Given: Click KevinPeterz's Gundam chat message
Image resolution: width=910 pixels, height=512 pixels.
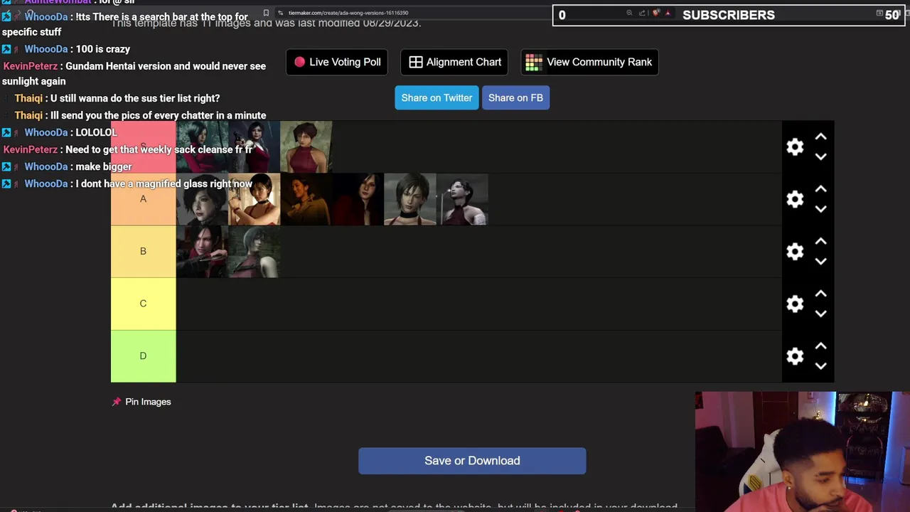Looking at the screenshot, I should pyautogui.click(x=134, y=73).
